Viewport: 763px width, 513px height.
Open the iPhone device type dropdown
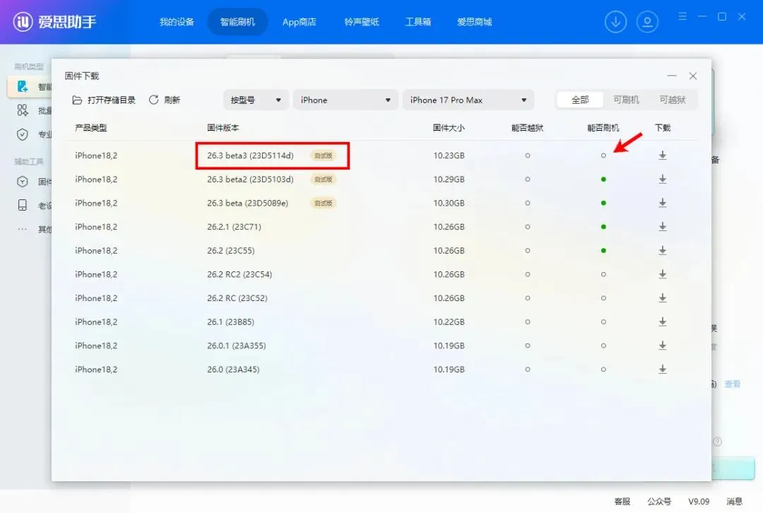click(345, 100)
